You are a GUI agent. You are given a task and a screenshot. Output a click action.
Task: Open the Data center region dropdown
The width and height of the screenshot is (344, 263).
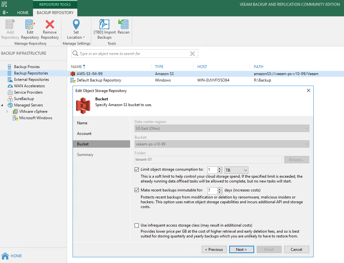click(x=222, y=128)
